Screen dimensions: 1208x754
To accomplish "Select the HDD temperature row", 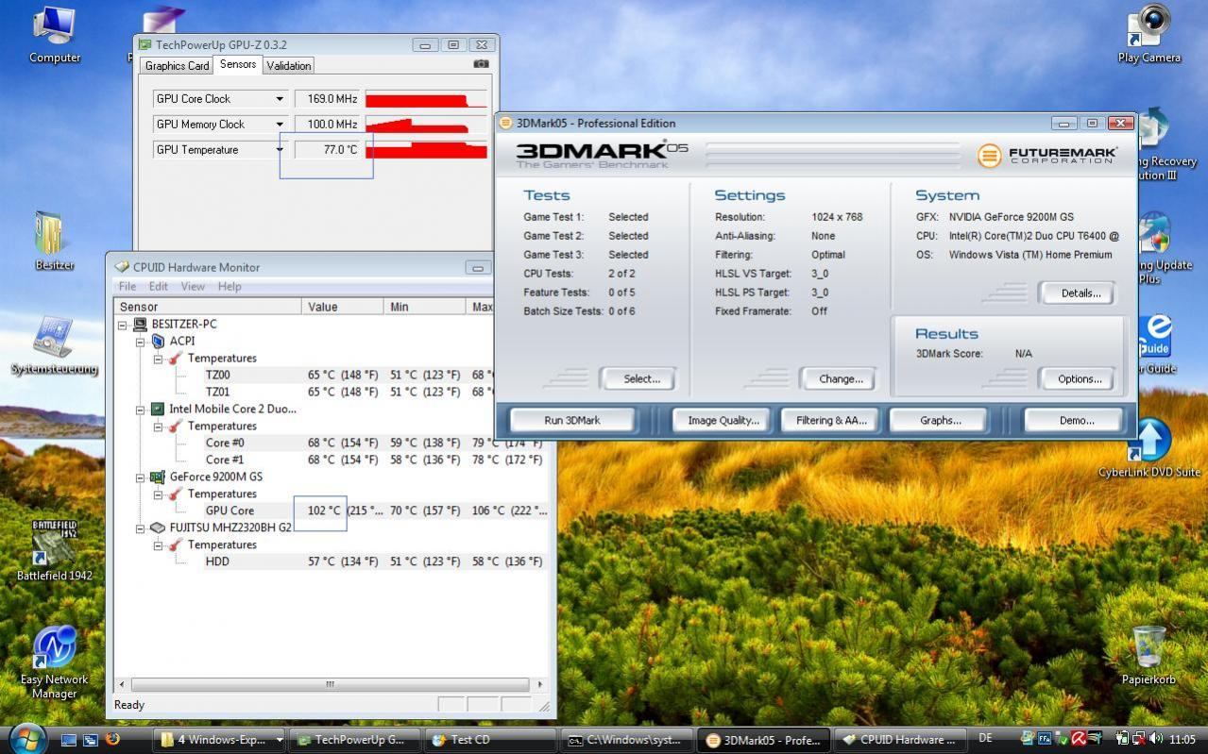I will [332, 561].
